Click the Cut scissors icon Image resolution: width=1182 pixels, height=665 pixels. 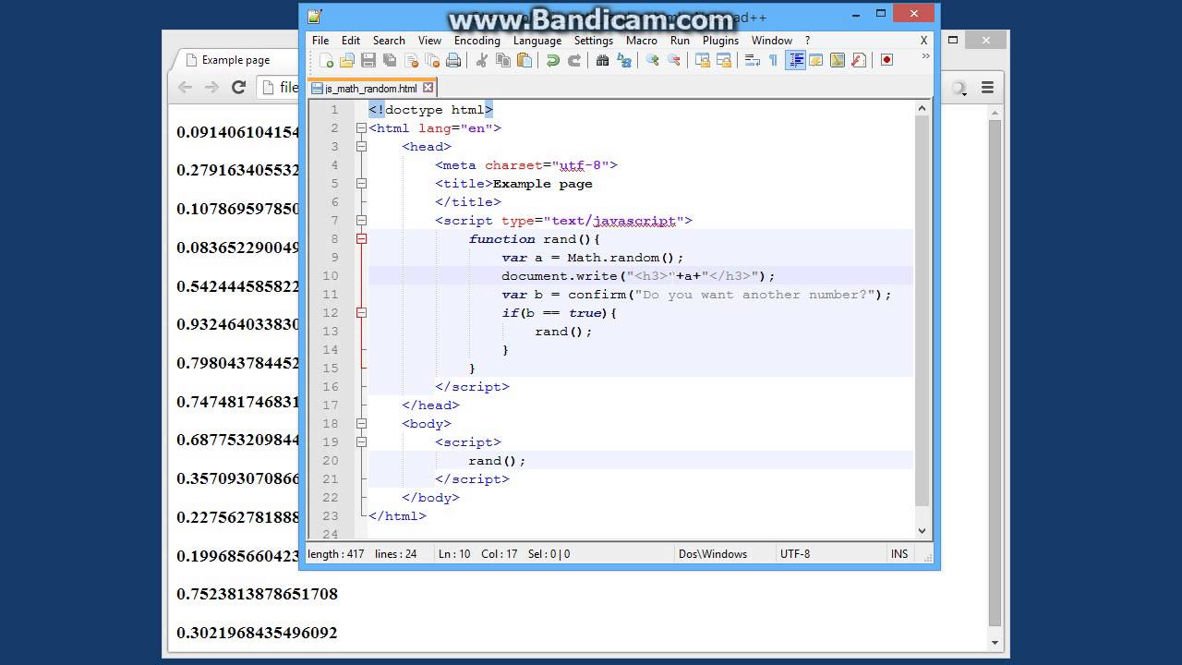[482, 60]
